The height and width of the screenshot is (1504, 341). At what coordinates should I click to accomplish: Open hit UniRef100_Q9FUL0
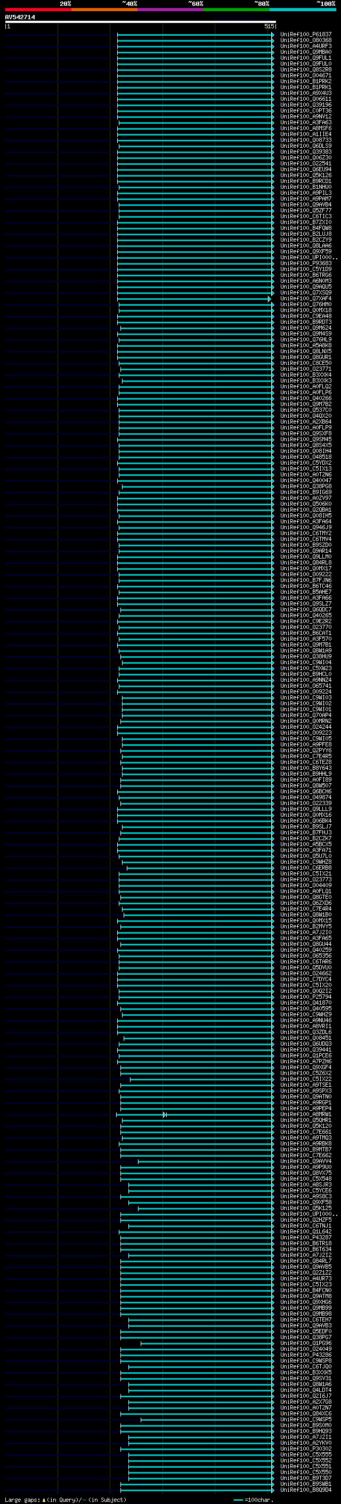tap(306, 63)
